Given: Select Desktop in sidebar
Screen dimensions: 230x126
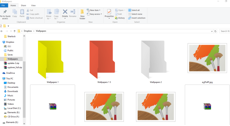Looking at the screenshot, I should 10,83.
